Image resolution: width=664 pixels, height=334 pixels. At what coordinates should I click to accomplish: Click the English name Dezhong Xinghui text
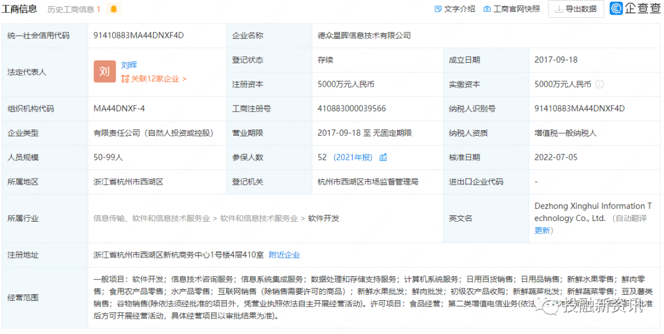coord(593,212)
